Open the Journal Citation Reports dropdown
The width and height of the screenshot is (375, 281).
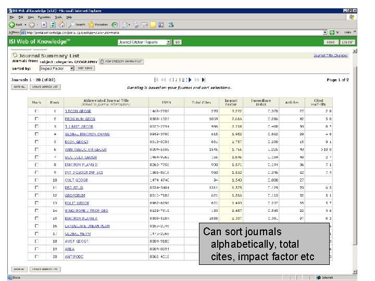click(x=169, y=42)
